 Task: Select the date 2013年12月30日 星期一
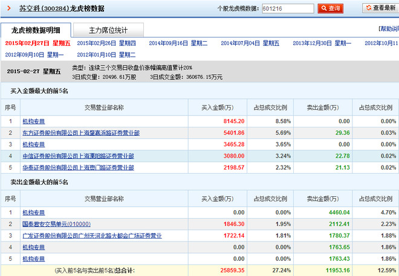322,43
